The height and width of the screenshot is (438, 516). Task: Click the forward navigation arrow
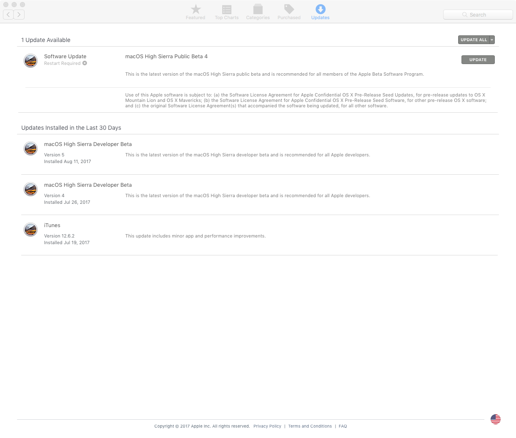tap(19, 15)
